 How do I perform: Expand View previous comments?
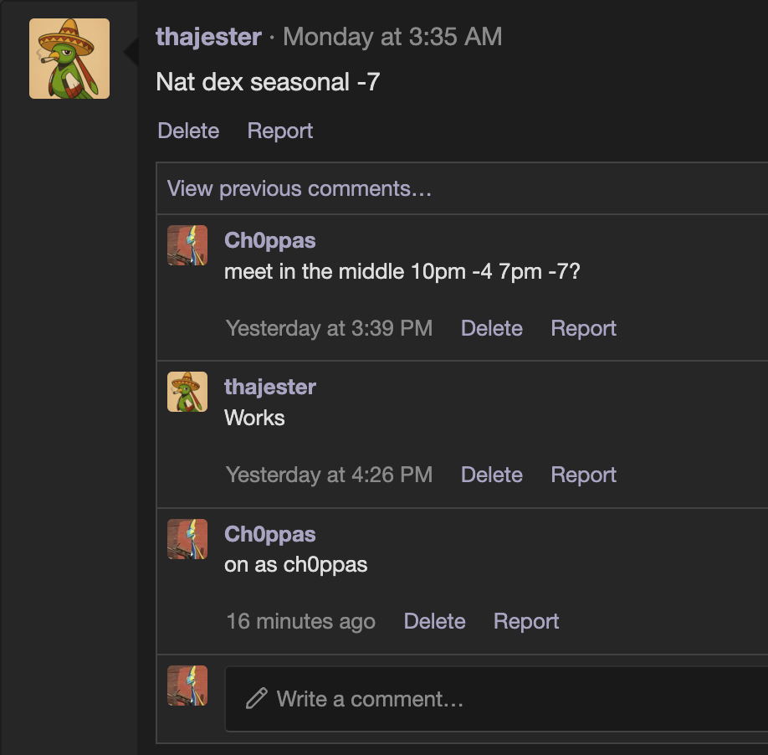point(299,188)
